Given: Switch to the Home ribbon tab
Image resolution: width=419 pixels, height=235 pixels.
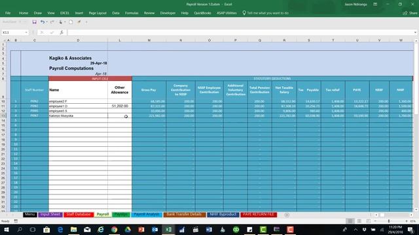Looking at the screenshot, I should tap(24, 13).
